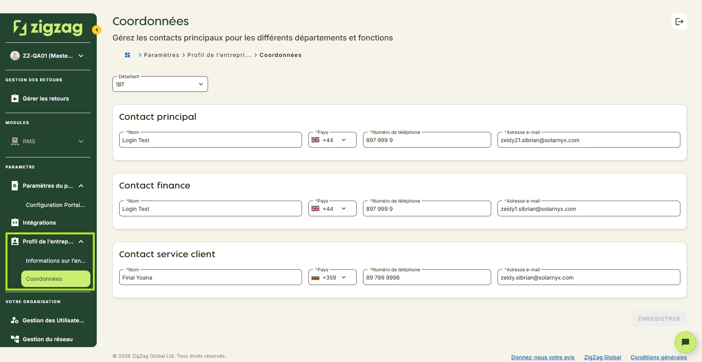Click email field zeidy21.sibrian@solarnyx.com
702x362 pixels.
coord(589,140)
